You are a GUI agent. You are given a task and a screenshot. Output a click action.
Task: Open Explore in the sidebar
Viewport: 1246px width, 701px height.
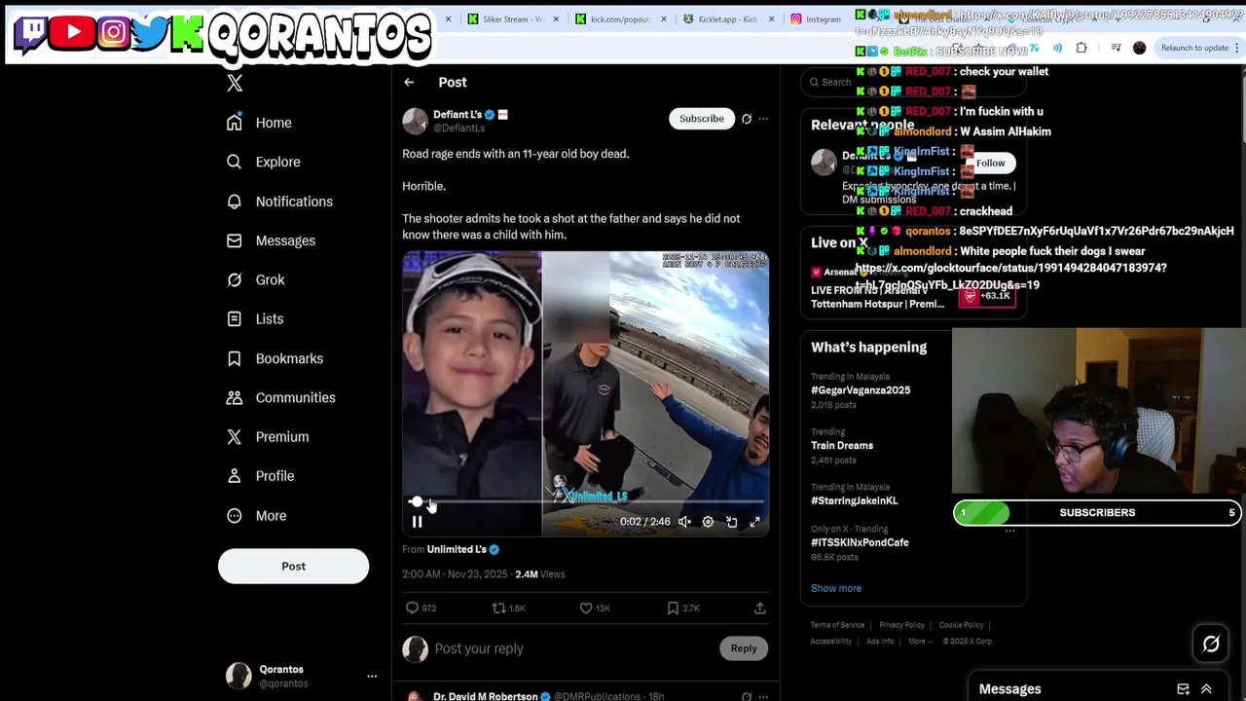[263, 162]
